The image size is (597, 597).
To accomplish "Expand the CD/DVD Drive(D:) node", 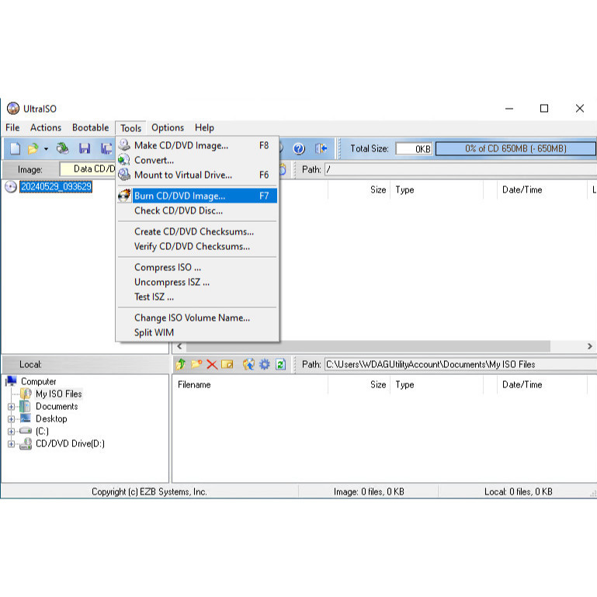I will coord(11,444).
